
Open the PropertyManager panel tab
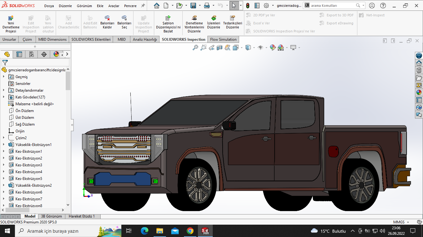coord(19,55)
